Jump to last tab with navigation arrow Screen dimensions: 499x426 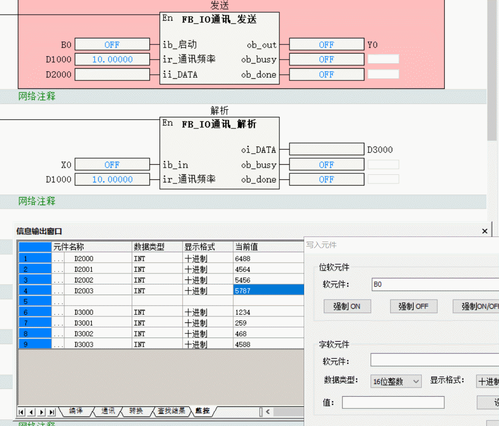point(52,411)
